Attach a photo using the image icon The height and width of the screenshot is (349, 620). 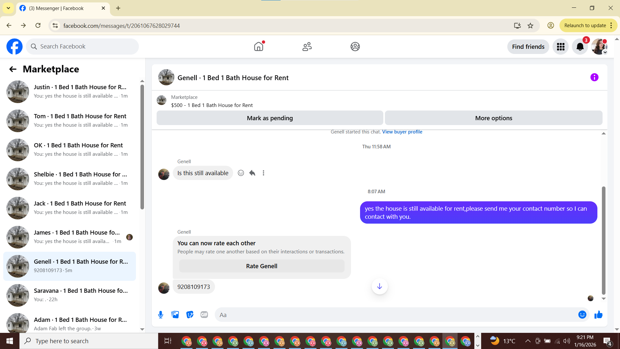point(175,315)
